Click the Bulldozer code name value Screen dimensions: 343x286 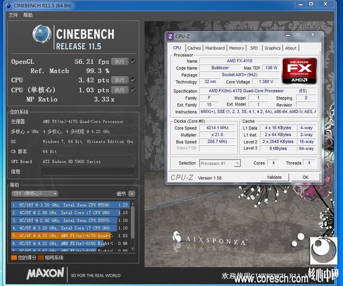(x=220, y=67)
